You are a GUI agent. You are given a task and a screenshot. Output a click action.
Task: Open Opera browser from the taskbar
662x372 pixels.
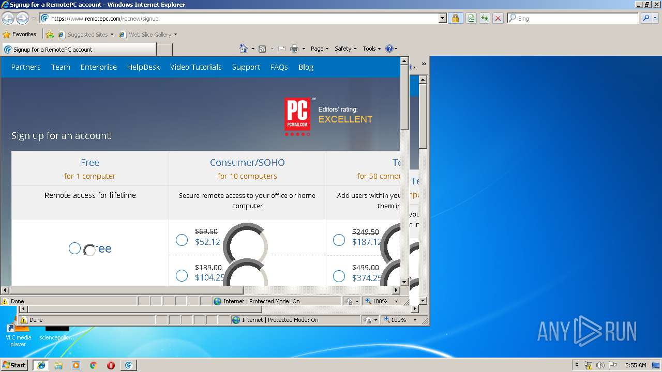111,365
